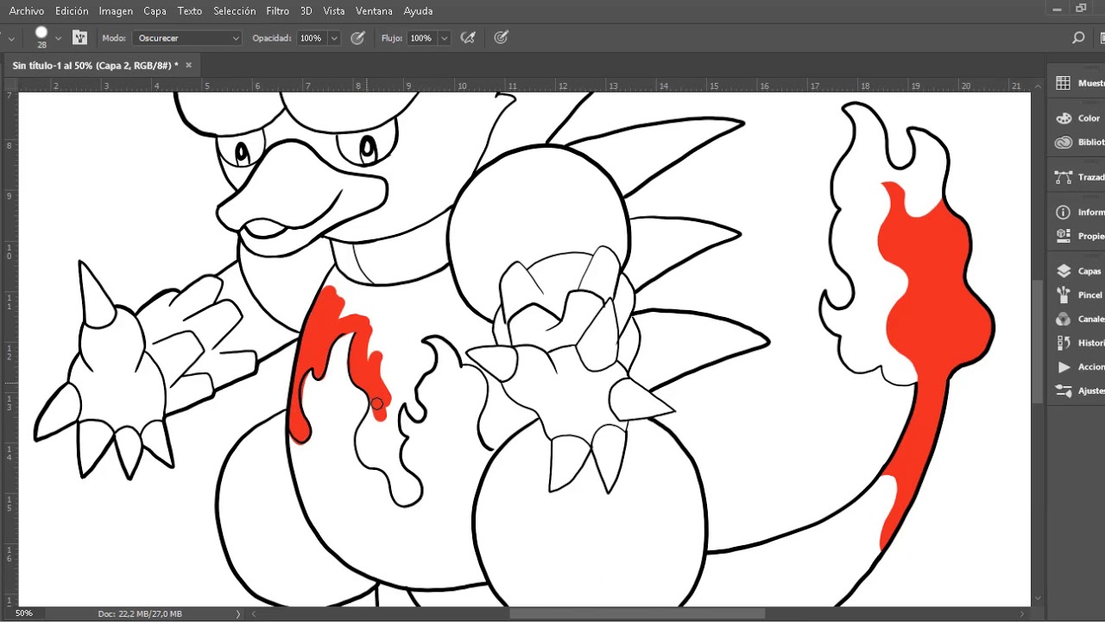
Task: Click the vertical scrollbar down arrow
Action: coord(1038,600)
